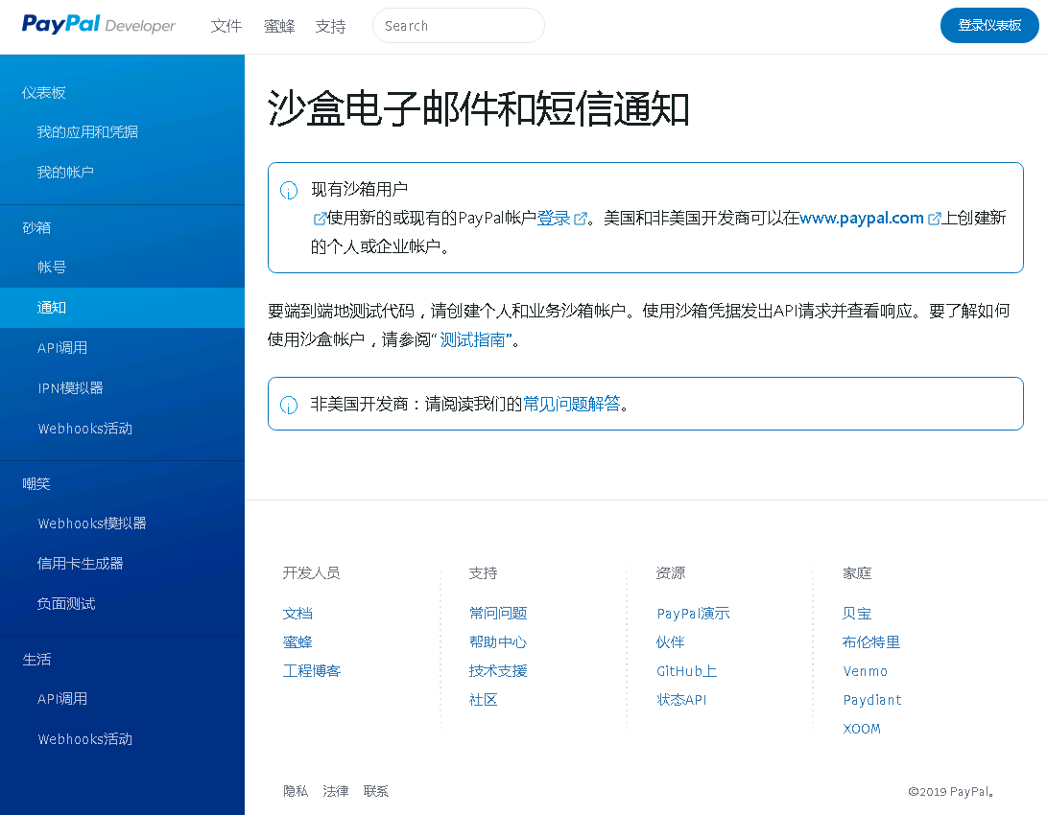Open API调用 under 砂箱 section
1047x815 pixels.
(62, 347)
